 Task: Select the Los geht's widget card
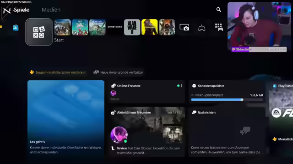(x=66, y=118)
